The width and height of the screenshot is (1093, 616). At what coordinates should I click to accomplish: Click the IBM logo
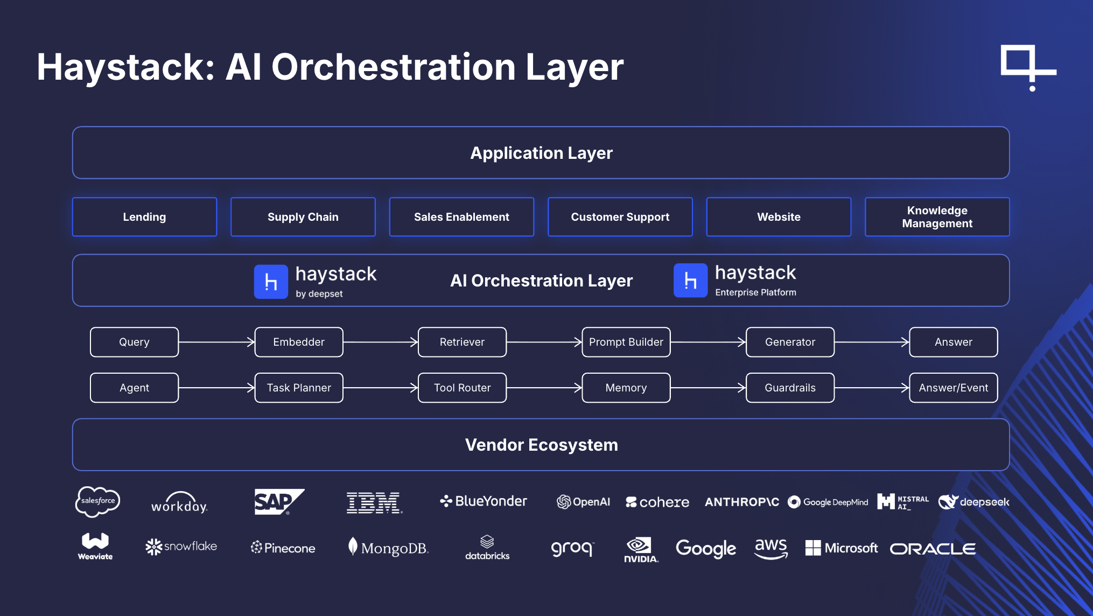(374, 502)
